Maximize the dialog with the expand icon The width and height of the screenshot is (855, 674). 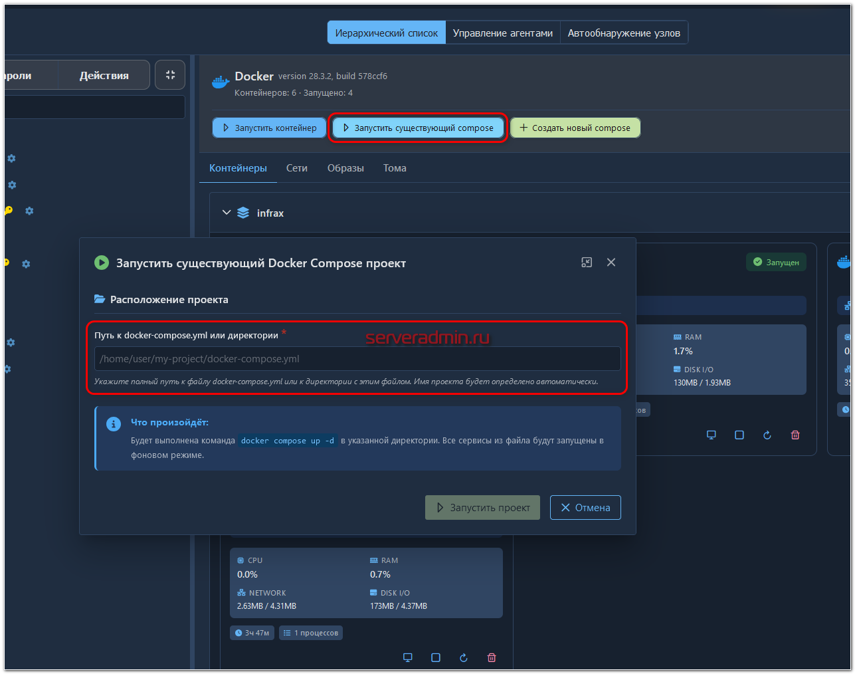coord(587,263)
